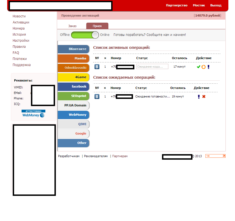Open the Рекламодателям footer link
Image resolution: width=235 pixels, height=221 pixels.
(x=96, y=156)
